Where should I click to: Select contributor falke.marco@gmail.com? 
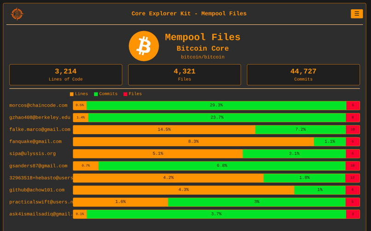[x=40, y=130]
